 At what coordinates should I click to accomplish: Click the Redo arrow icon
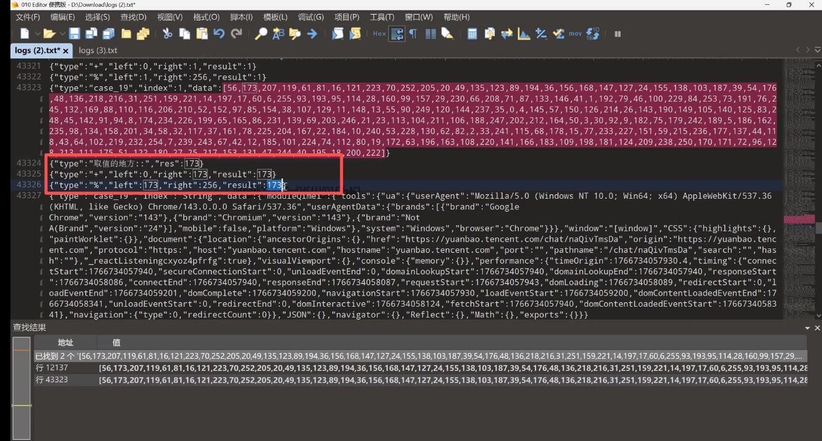(236, 34)
